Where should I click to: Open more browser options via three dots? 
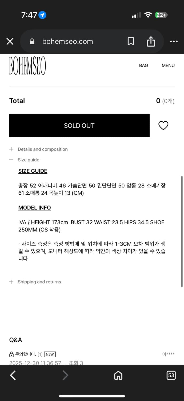coord(174,41)
